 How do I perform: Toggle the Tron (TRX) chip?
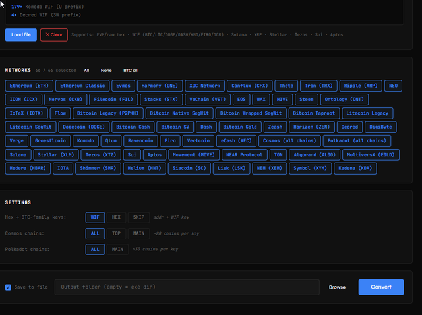pos(318,86)
